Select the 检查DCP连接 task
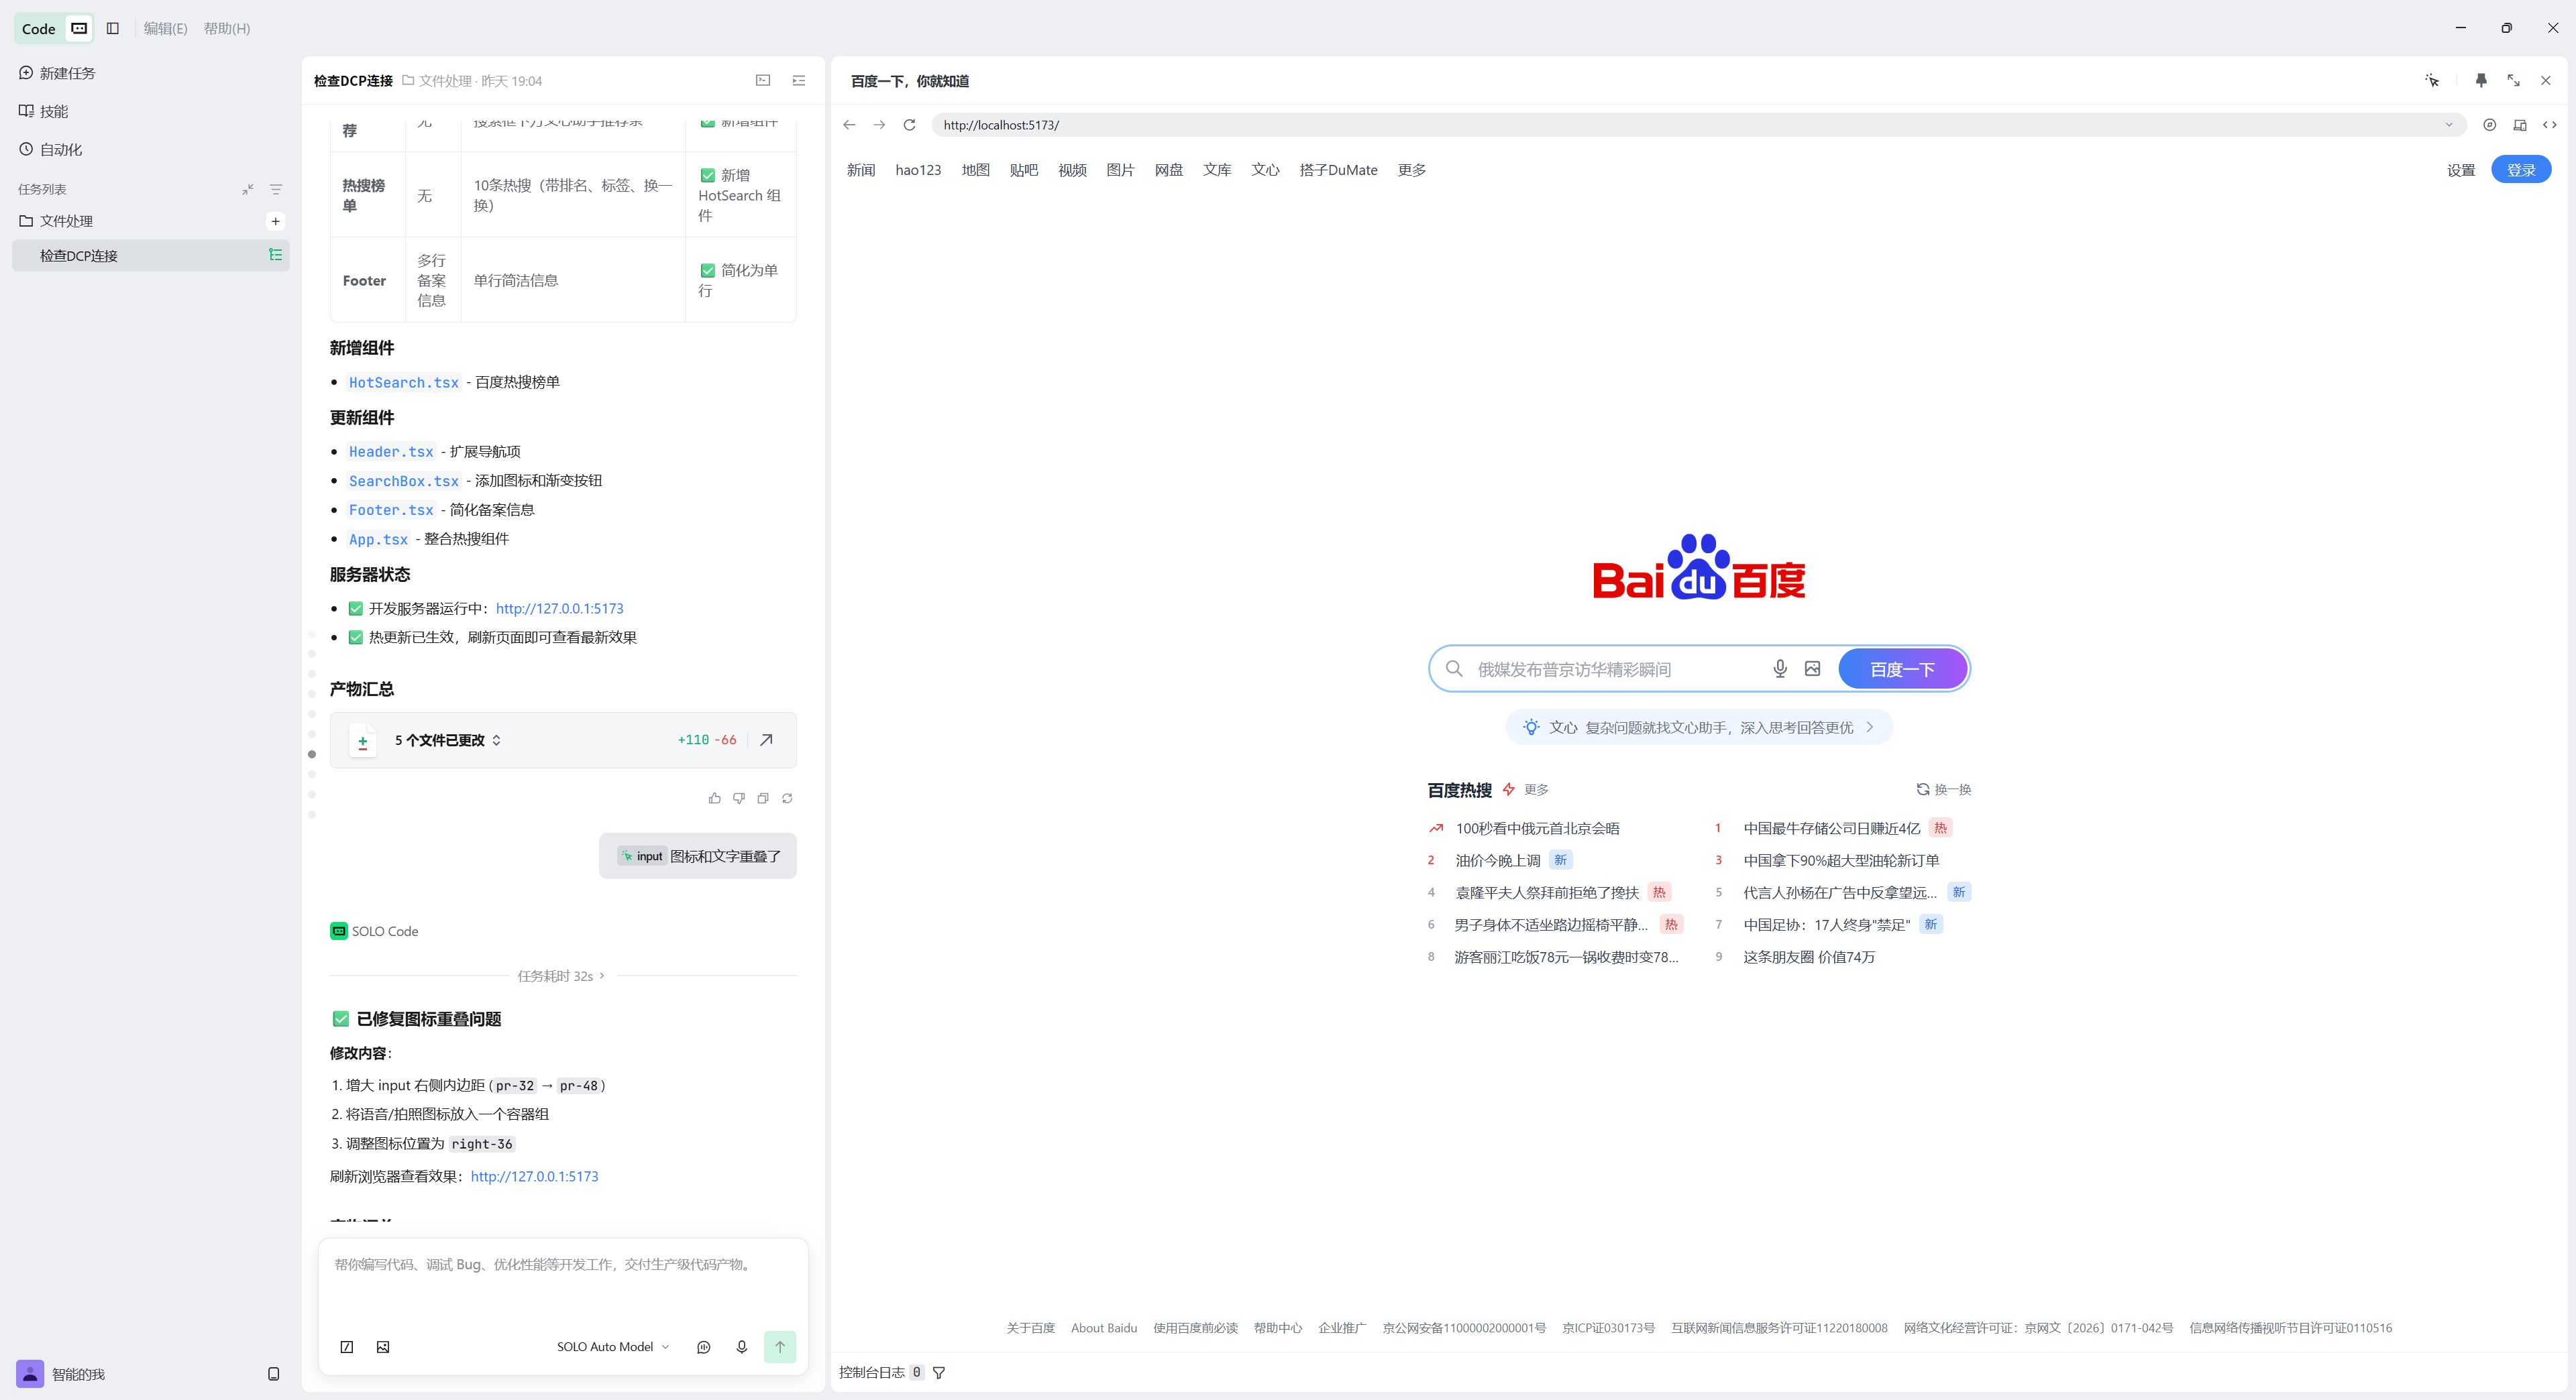 pyautogui.click(x=151, y=255)
